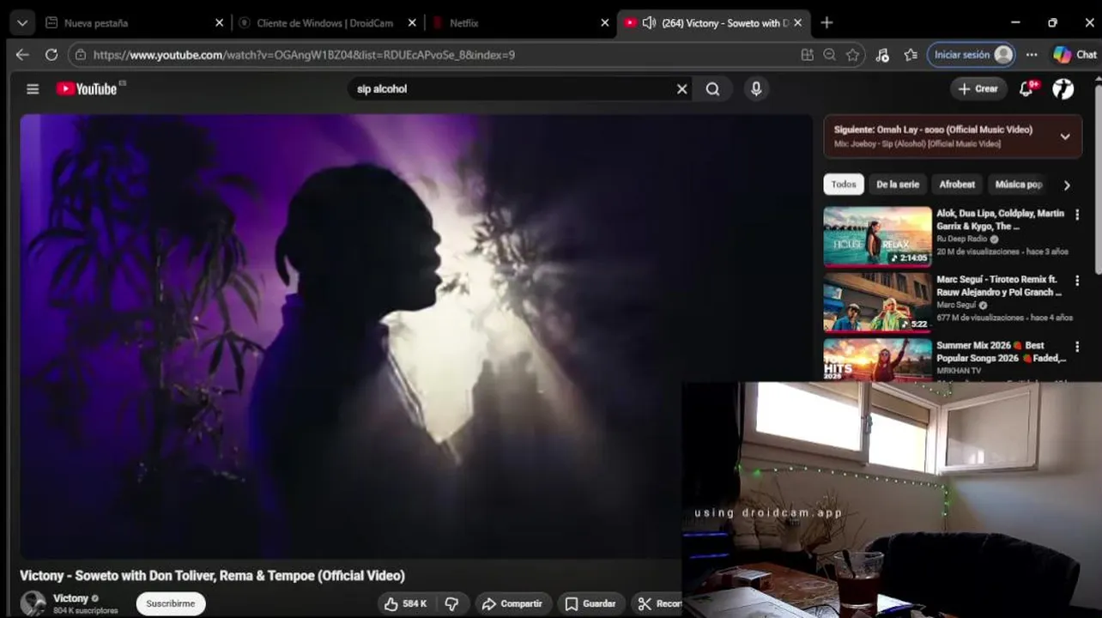Go to the YouTube home logo
The width and height of the screenshot is (1102, 618).
(x=87, y=88)
